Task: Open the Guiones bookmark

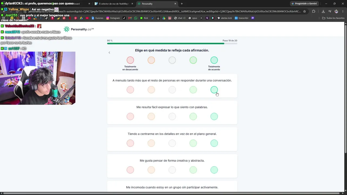Action: click(x=98, y=18)
